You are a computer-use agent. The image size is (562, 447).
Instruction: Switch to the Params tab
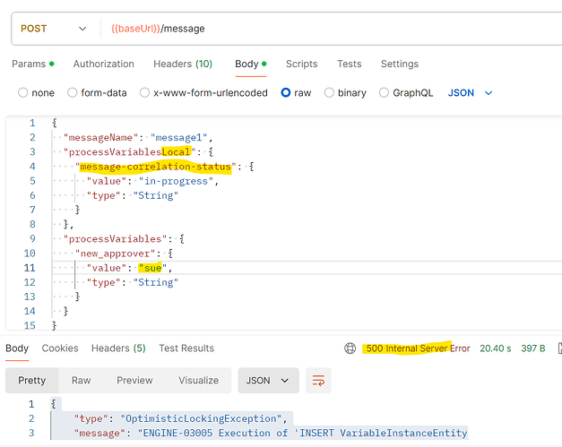click(x=33, y=64)
